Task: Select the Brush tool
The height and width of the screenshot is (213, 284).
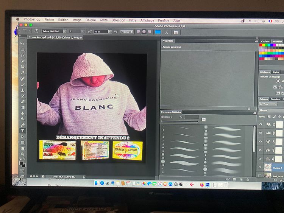Action: click(x=22, y=84)
